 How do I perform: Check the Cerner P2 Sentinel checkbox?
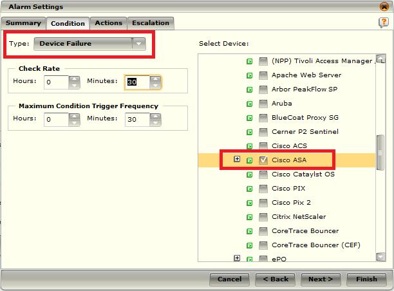click(x=263, y=132)
